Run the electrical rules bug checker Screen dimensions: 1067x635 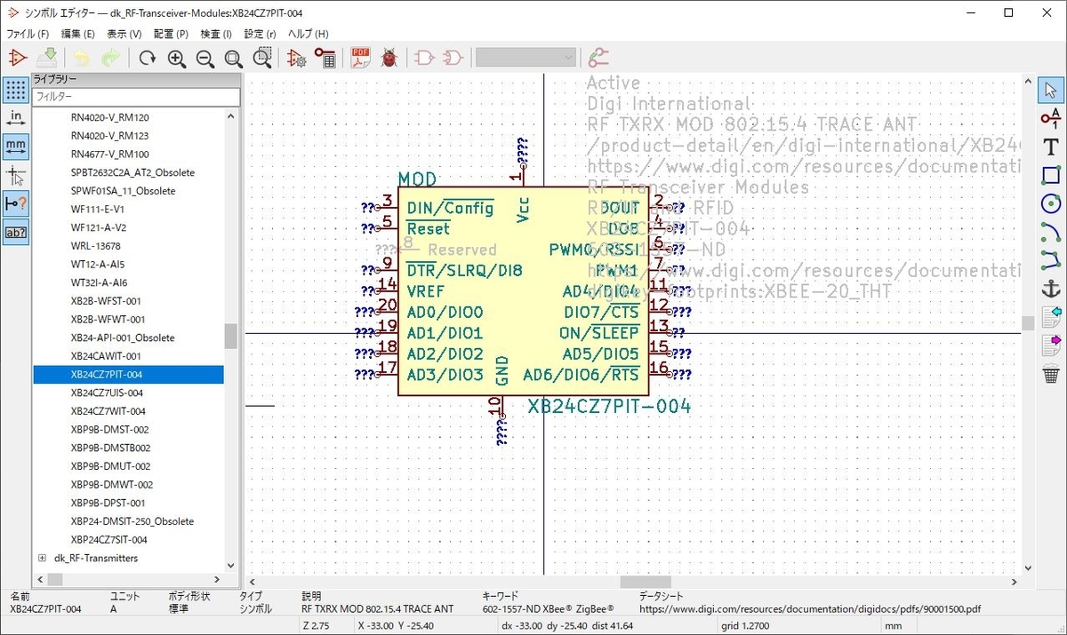[389, 59]
